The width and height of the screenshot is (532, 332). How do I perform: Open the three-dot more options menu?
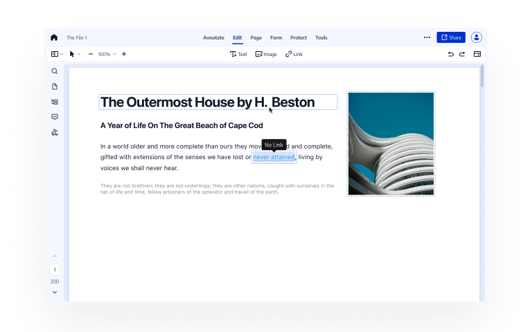(x=427, y=37)
